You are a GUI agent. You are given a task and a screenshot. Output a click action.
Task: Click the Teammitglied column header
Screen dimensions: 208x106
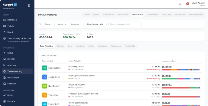pos(47,61)
